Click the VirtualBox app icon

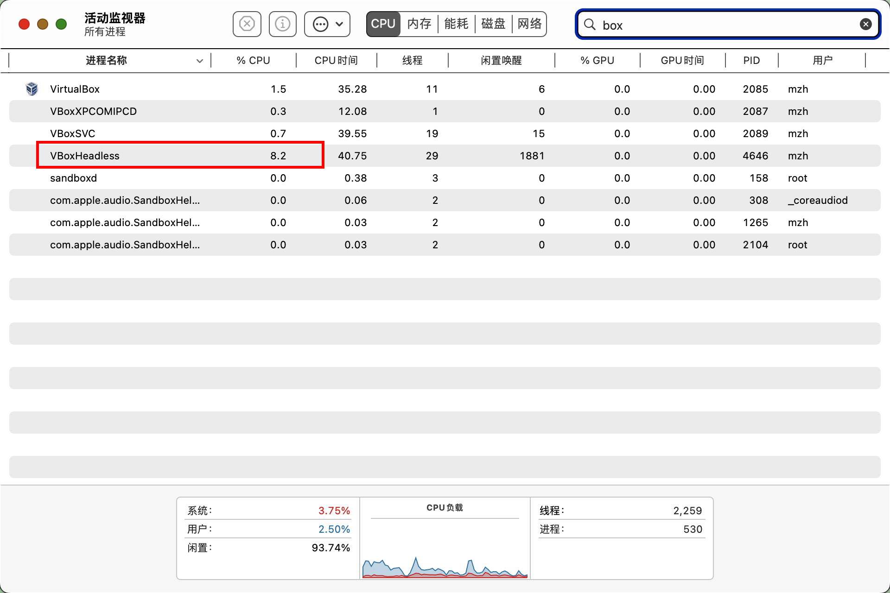tap(32, 89)
